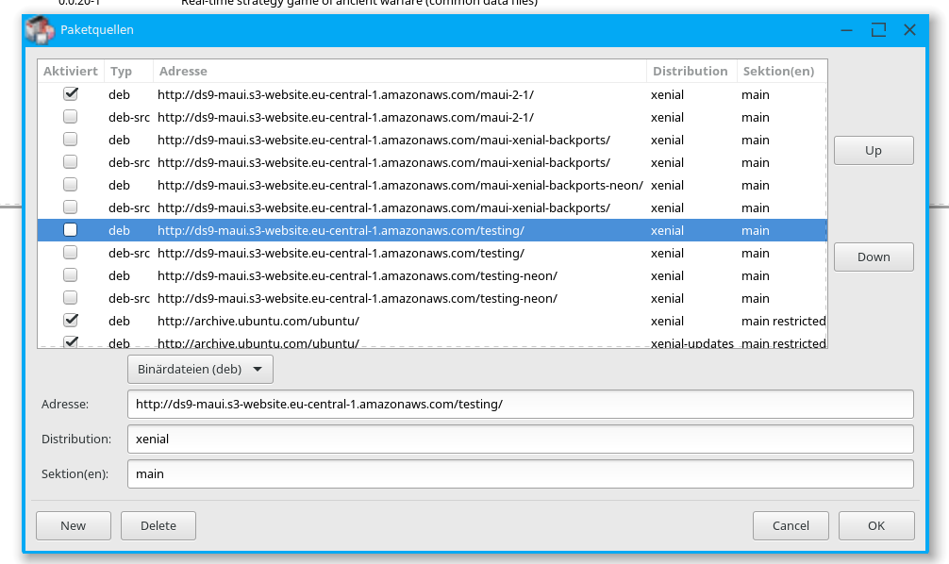Disable the archive.ubuntu.com xenial main restricted source
949x564 pixels.
(71, 321)
